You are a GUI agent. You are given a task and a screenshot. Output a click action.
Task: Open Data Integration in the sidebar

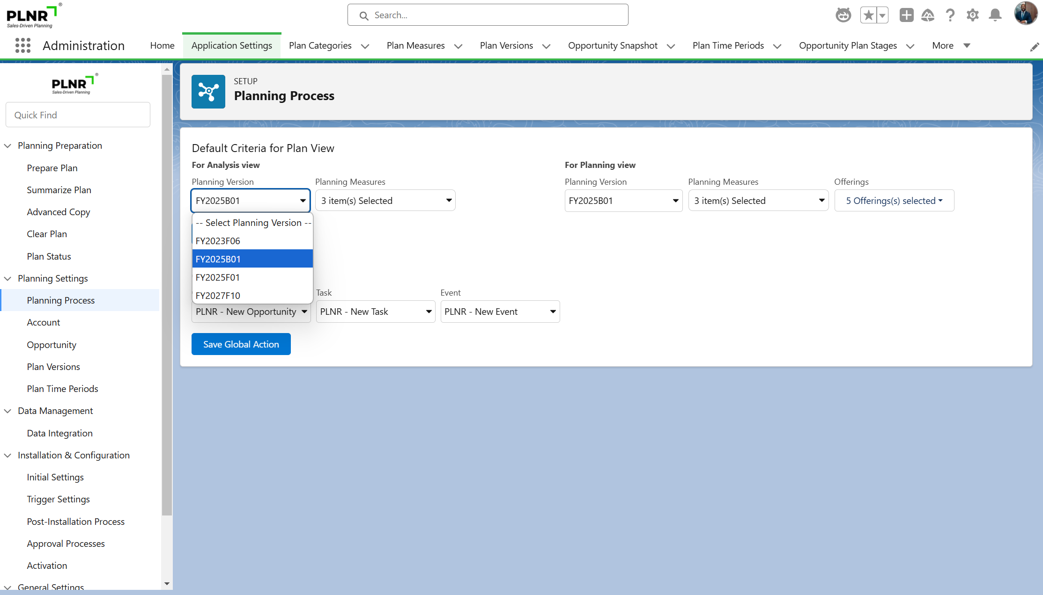[59, 433]
